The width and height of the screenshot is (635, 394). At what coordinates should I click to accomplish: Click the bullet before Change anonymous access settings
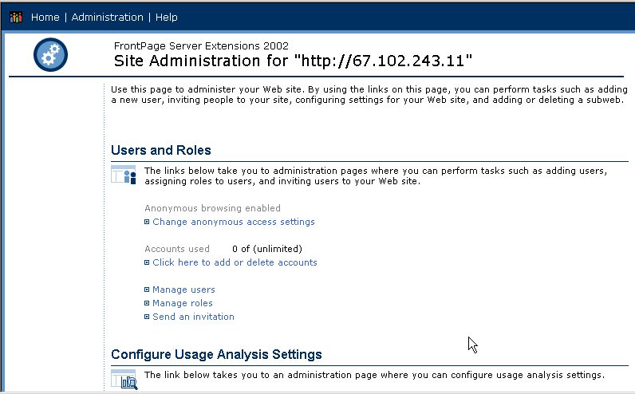click(x=147, y=222)
